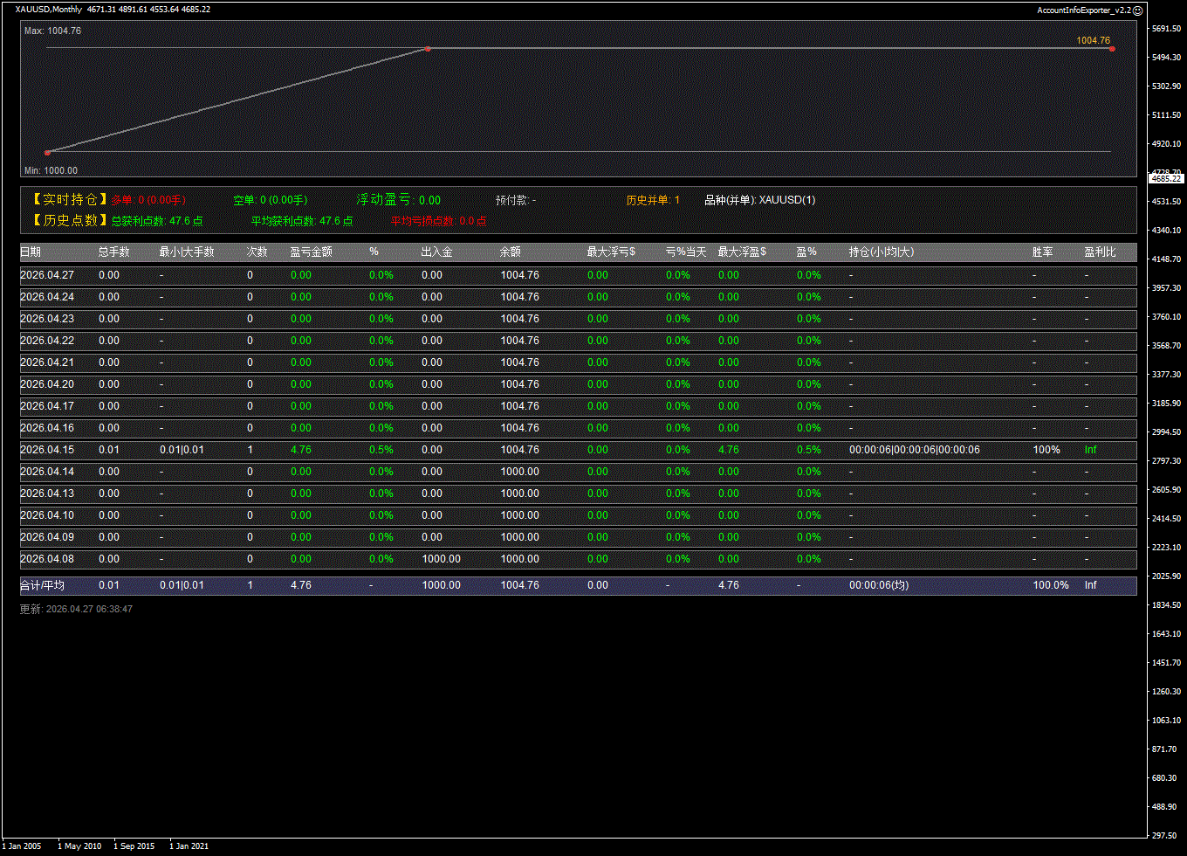Click the XAUUSD,Monthly chart title
1187x856 pixels.
tap(49, 10)
